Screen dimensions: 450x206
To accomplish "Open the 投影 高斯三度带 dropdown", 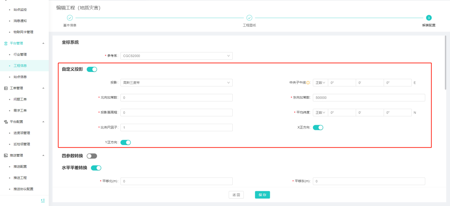I will (176, 83).
